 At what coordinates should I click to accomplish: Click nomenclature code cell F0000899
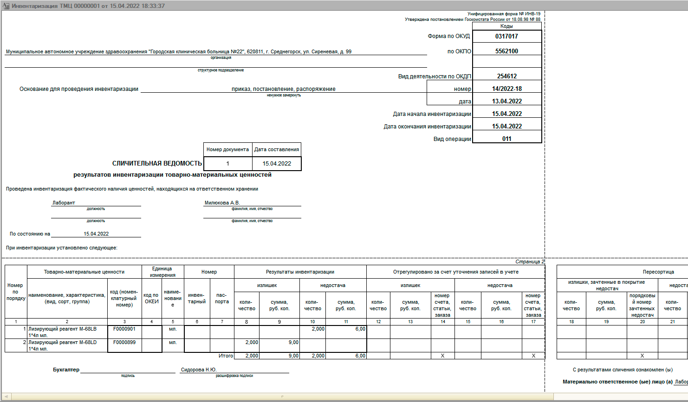click(124, 343)
